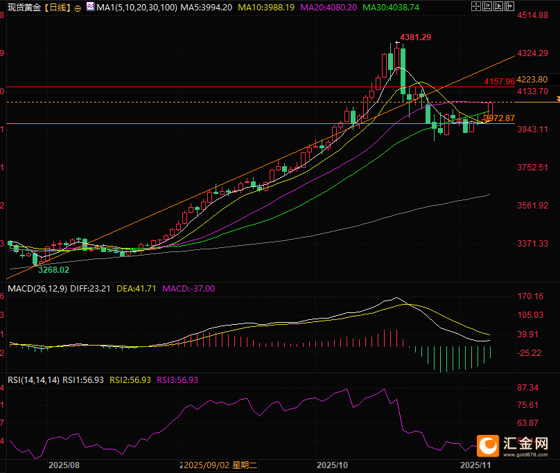The height and width of the screenshot is (473, 560).
Task: Click the 3752.51 price axis label
Action: (x=532, y=168)
